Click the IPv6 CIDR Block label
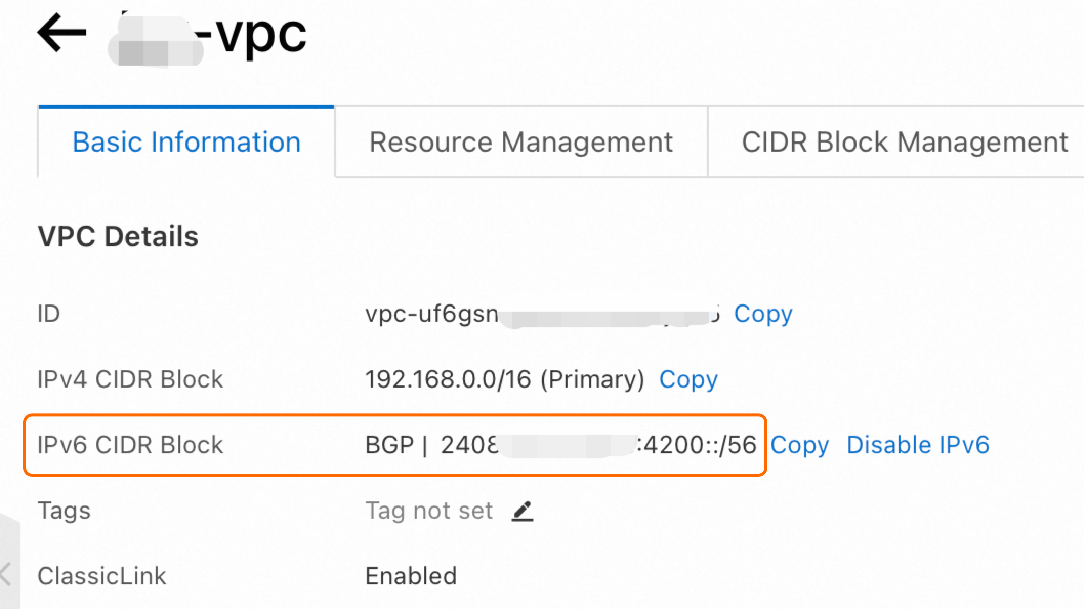Viewport: 1086px width, 609px height. pyautogui.click(x=132, y=444)
